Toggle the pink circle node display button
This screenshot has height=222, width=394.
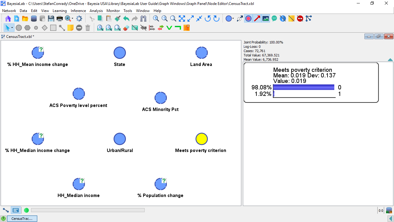pyautogui.click(x=248, y=18)
